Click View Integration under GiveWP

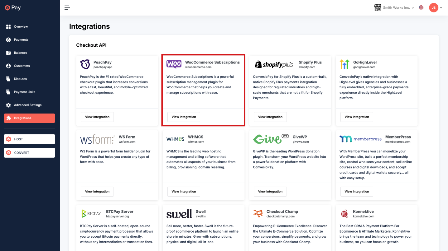(270, 192)
